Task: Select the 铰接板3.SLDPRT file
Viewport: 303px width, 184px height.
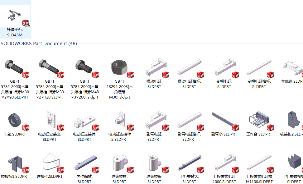Action: click(15, 166)
